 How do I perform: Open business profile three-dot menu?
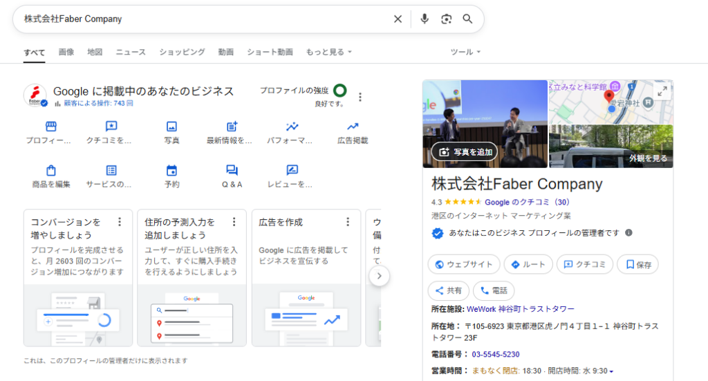360,97
